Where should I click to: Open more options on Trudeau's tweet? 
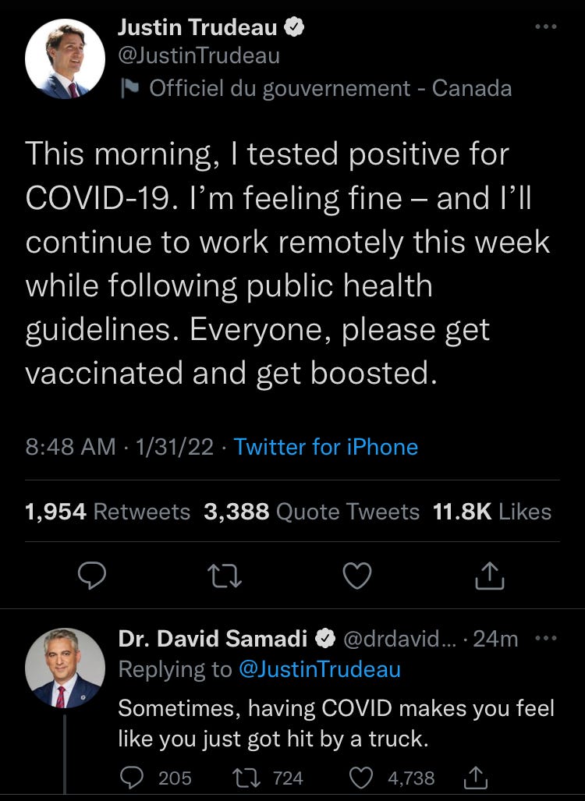tap(546, 27)
